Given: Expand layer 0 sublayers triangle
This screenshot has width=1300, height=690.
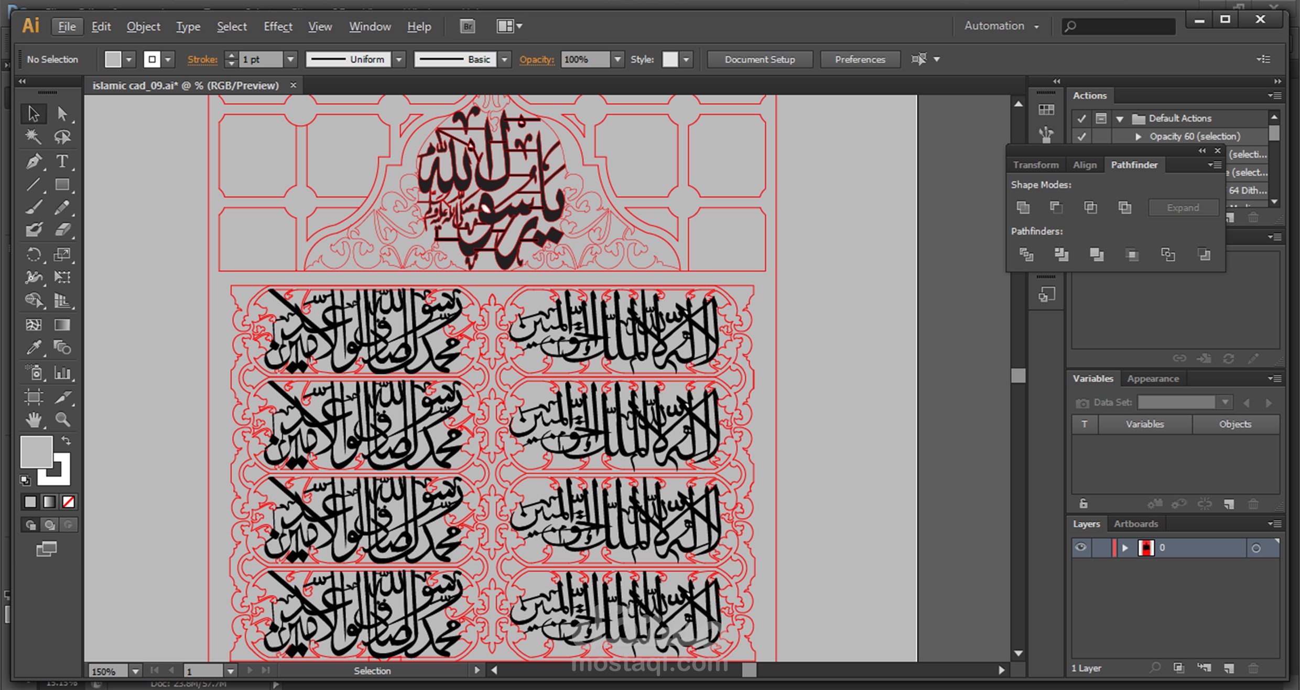Looking at the screenshot, I should pyautogui.click(x=1124, y=548).
